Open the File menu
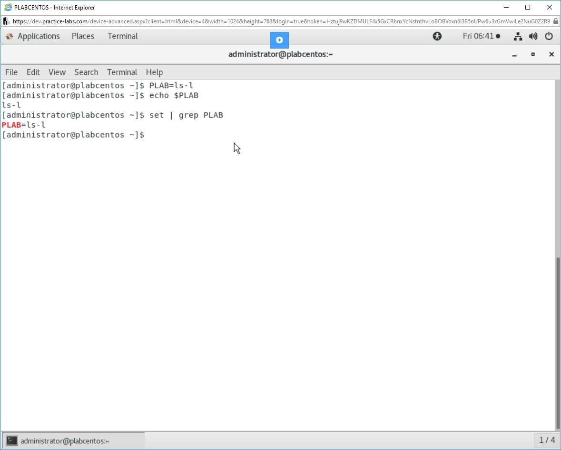The image size is (561, 450). pos(11,72)
